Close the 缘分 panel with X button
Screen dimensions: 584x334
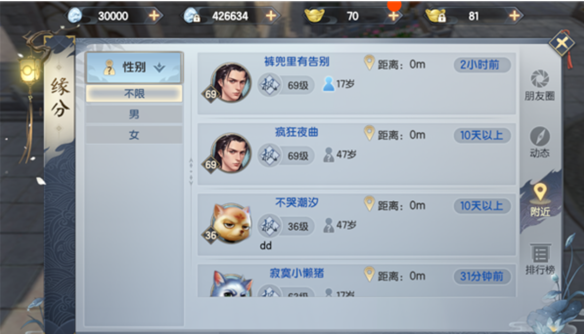562,44
